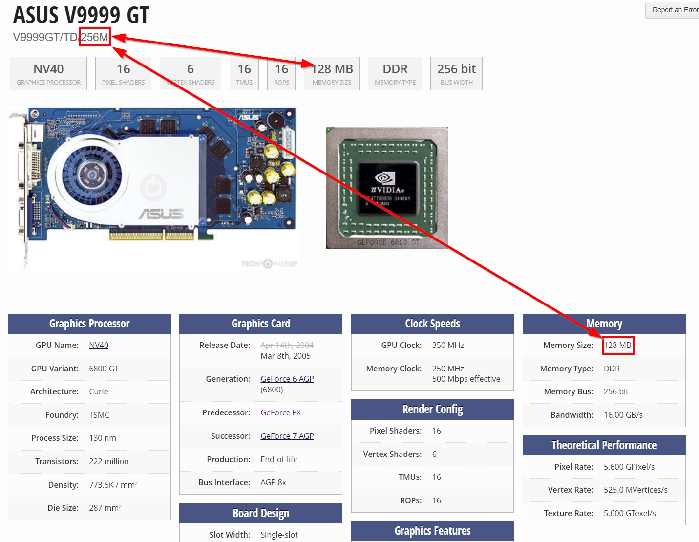Select the Slot Width value "Single-slot"
Image resolution: width=699 pixels, height=542 pixels.
[279, 535]
